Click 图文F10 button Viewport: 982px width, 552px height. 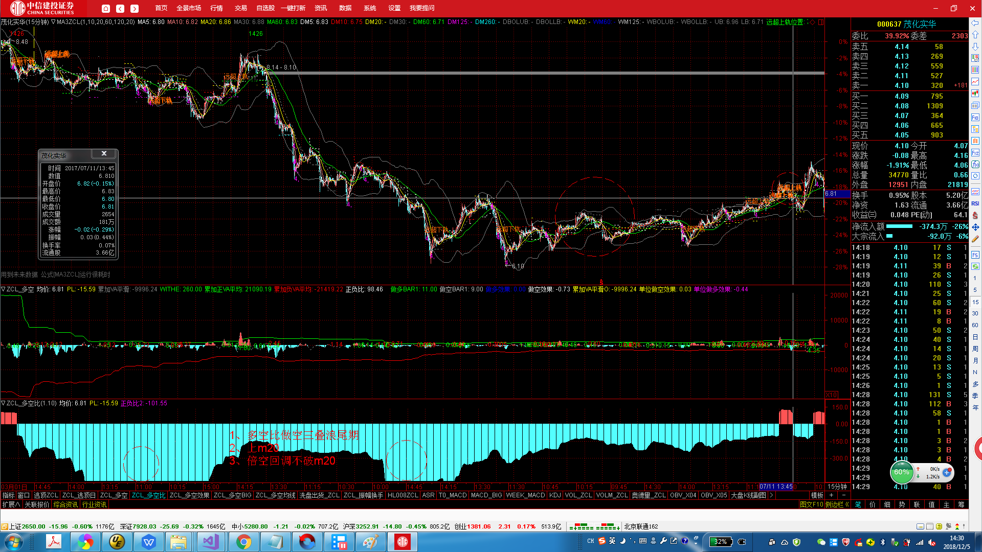click(812, 504)
